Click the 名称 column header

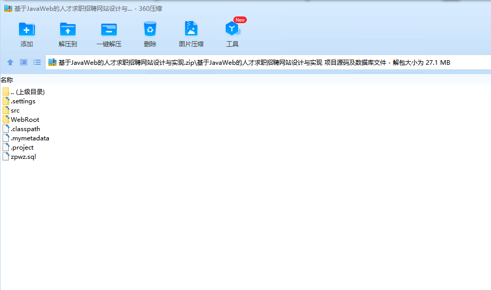[x=7, y=80]
